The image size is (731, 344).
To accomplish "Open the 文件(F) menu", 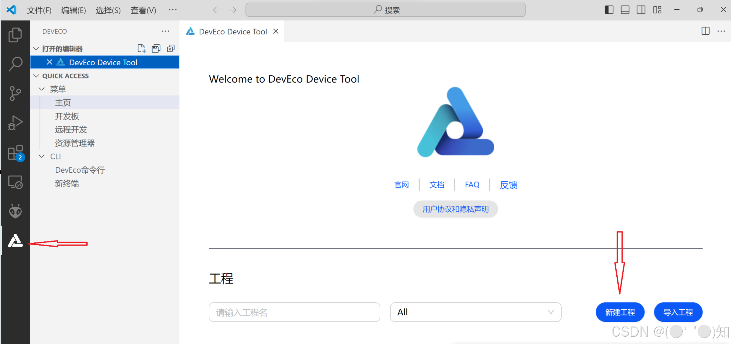I will (x=39, y=10).
